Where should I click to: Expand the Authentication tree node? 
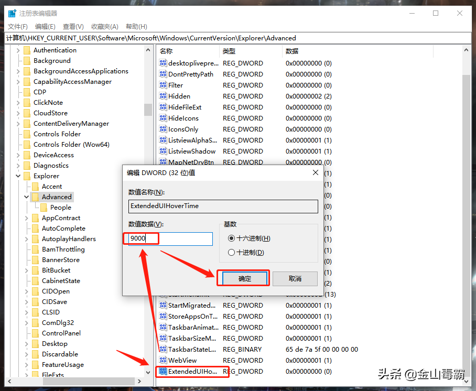click(18, 50)
